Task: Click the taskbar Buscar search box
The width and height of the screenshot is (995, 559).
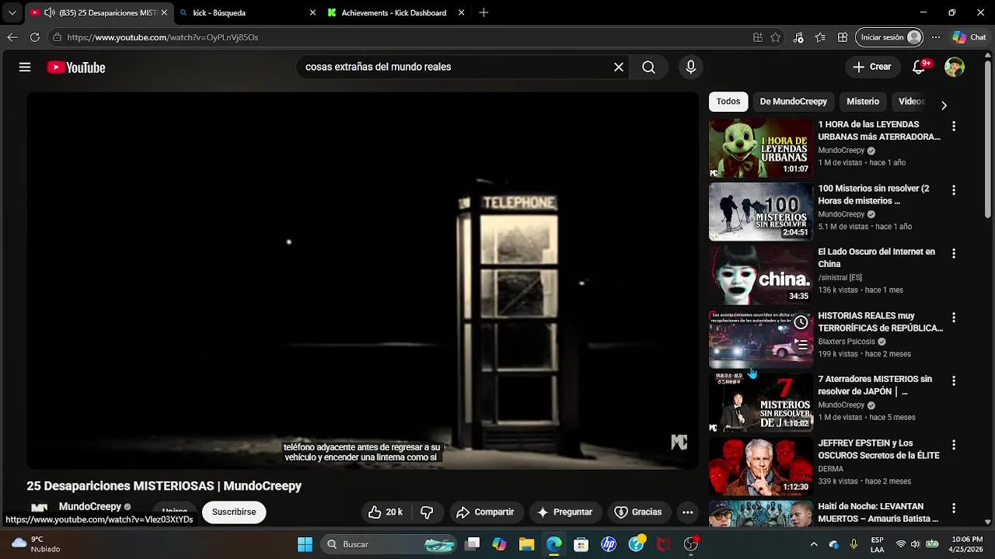Action: [389, 544]
